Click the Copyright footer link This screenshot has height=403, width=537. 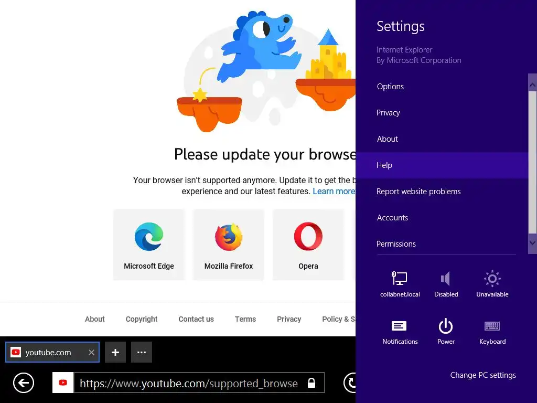coord(142,319)
